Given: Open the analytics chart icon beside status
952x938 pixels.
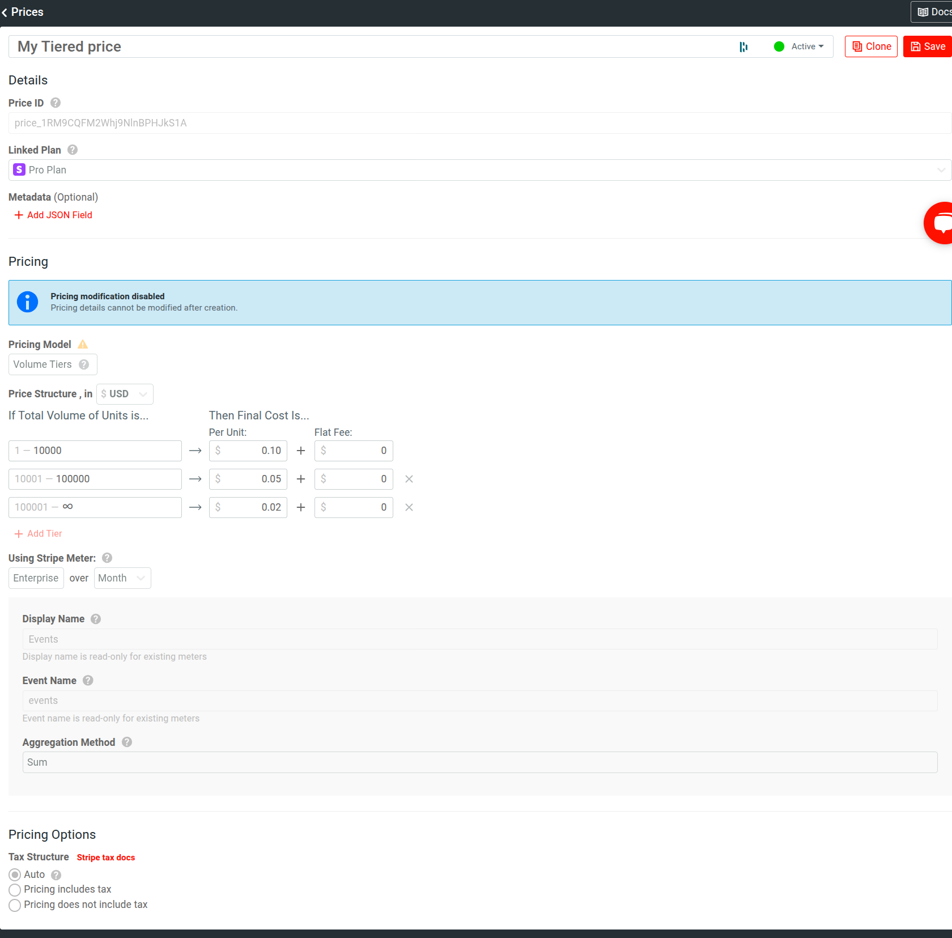Looking at the screenshot, I should point(743,46).
